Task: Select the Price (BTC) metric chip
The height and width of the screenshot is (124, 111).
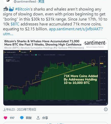Action: (x=24, y=52)
